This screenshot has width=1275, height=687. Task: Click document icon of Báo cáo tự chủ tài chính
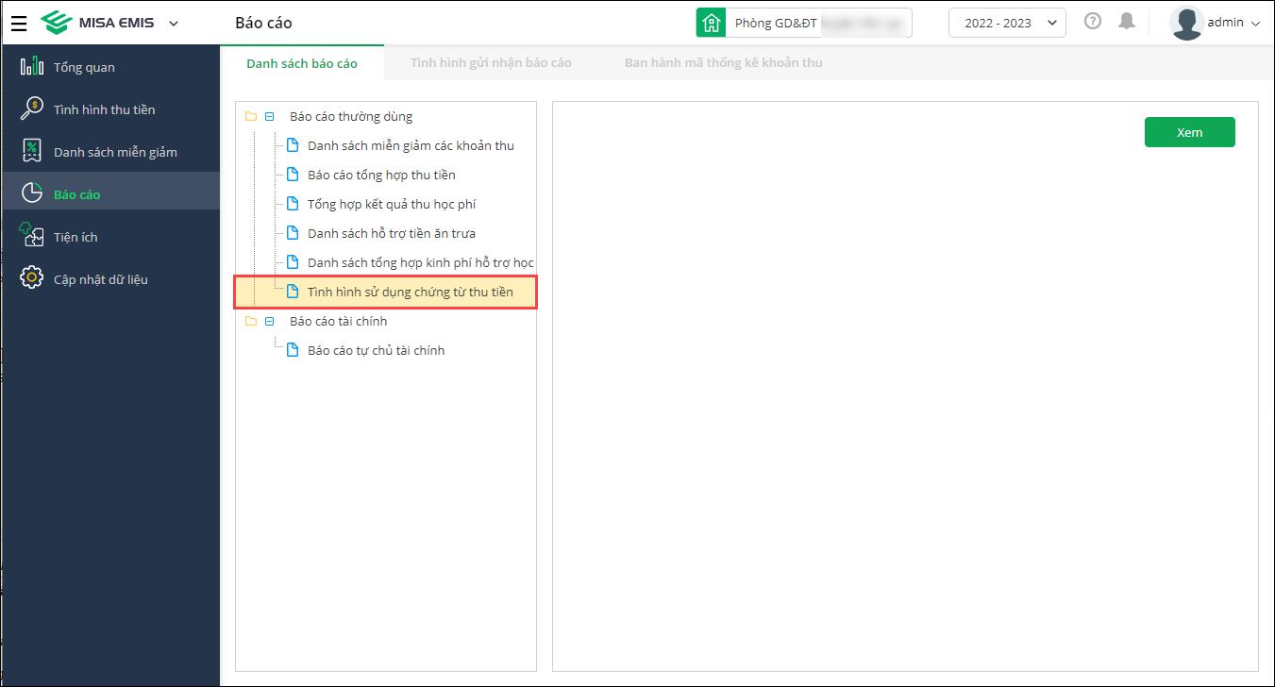[292, 350]
